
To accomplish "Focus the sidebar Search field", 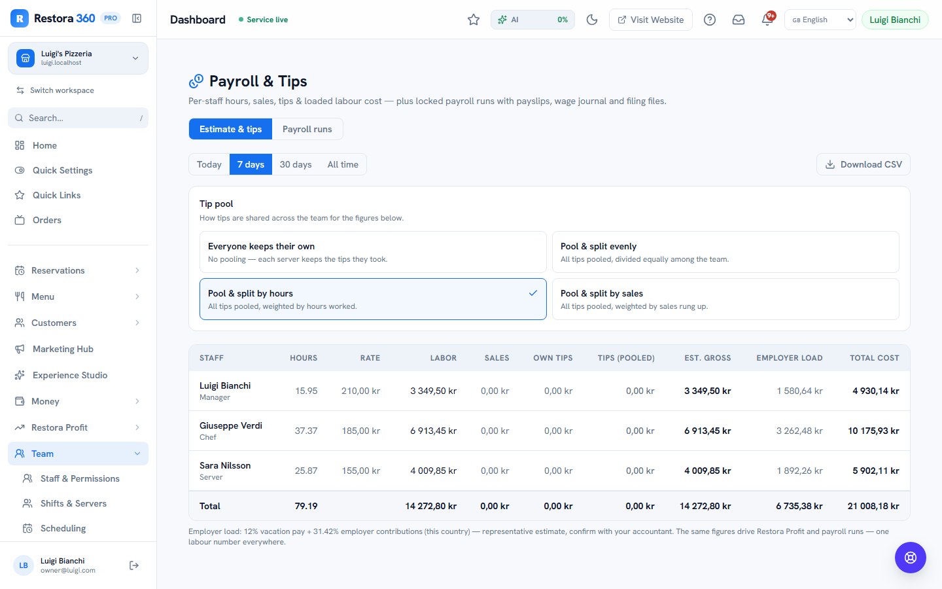I will click(78, 118).
